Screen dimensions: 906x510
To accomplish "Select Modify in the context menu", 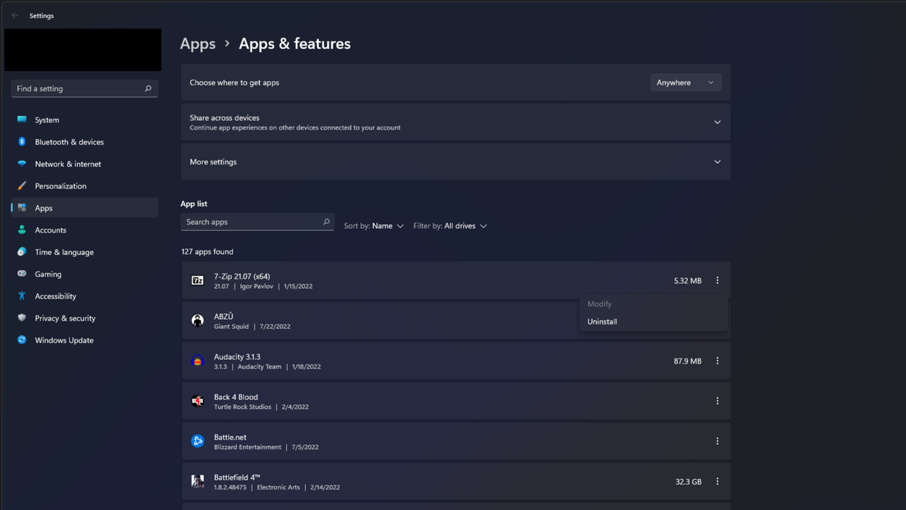I will point(599,304).
